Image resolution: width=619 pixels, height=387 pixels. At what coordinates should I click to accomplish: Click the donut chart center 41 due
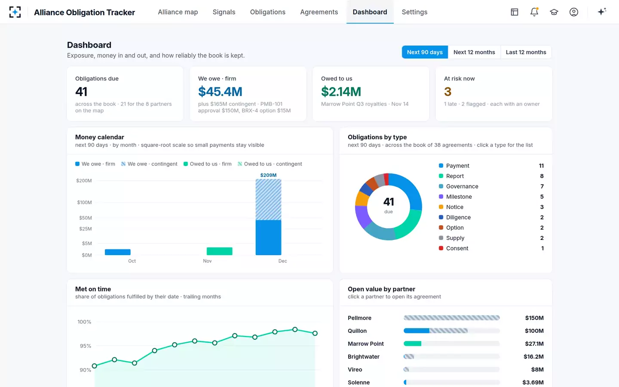(389, 205)
